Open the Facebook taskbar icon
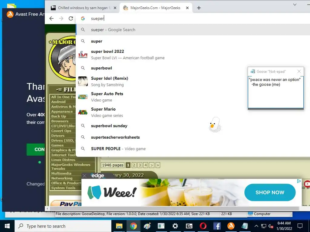The image size is (310, 232). click(x=217, y=226)
